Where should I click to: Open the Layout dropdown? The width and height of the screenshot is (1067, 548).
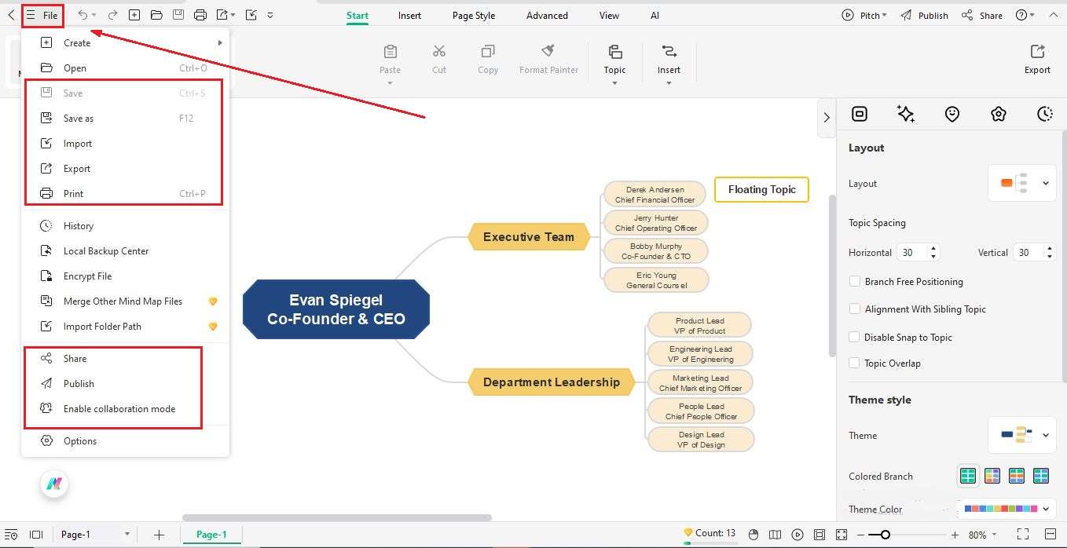coord(1021,183)
